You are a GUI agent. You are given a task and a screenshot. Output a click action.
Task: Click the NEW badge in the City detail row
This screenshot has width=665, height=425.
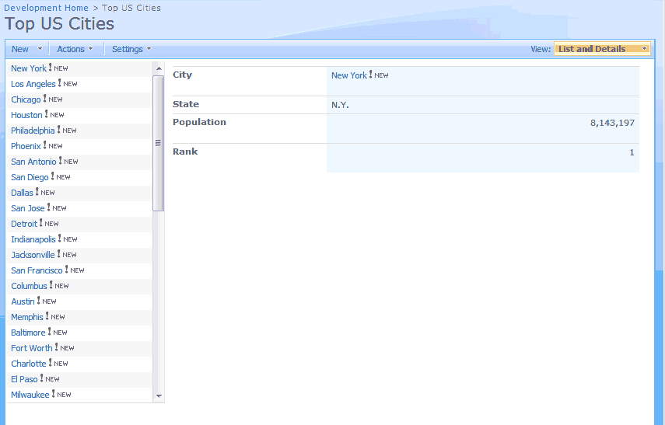[x=379, y=75]
